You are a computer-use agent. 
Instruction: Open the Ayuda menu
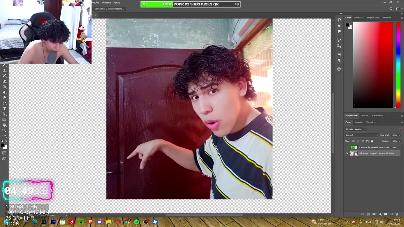coord(117,3)
